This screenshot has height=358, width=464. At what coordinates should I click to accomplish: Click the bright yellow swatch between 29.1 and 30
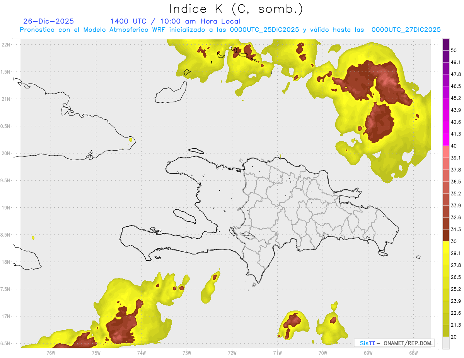446,247
